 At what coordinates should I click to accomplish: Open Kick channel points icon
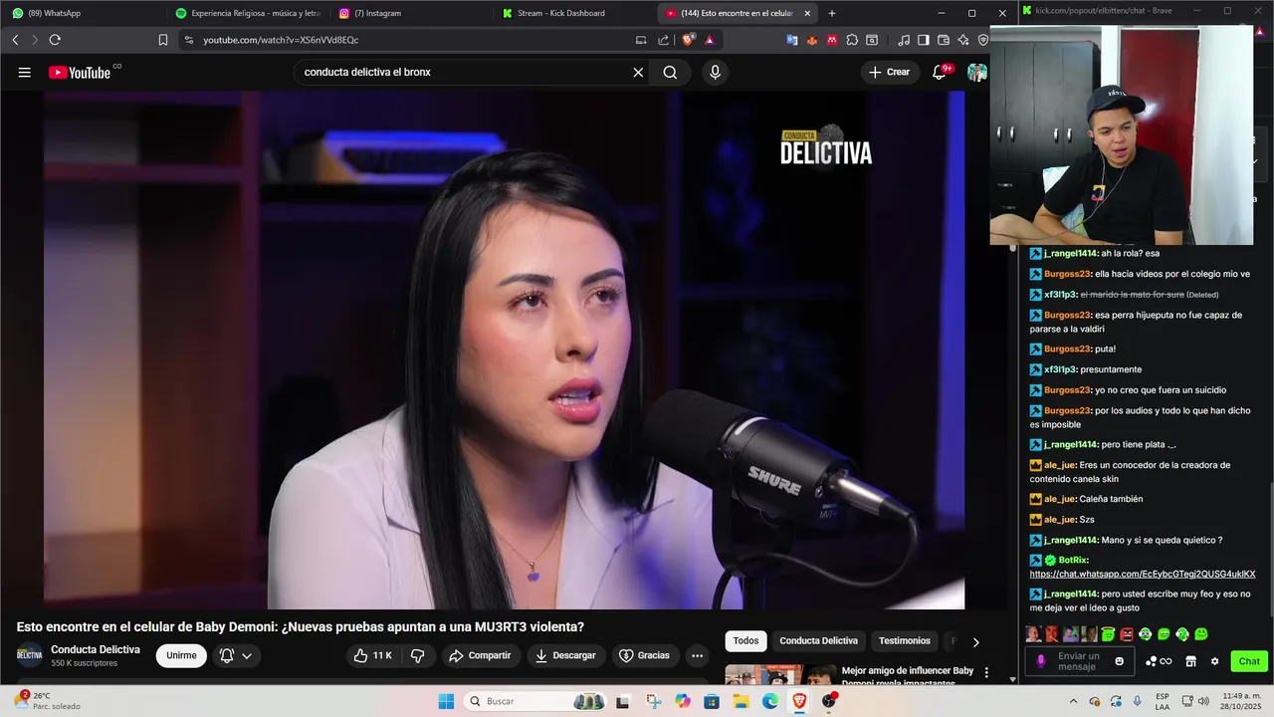pos(1159,661)
